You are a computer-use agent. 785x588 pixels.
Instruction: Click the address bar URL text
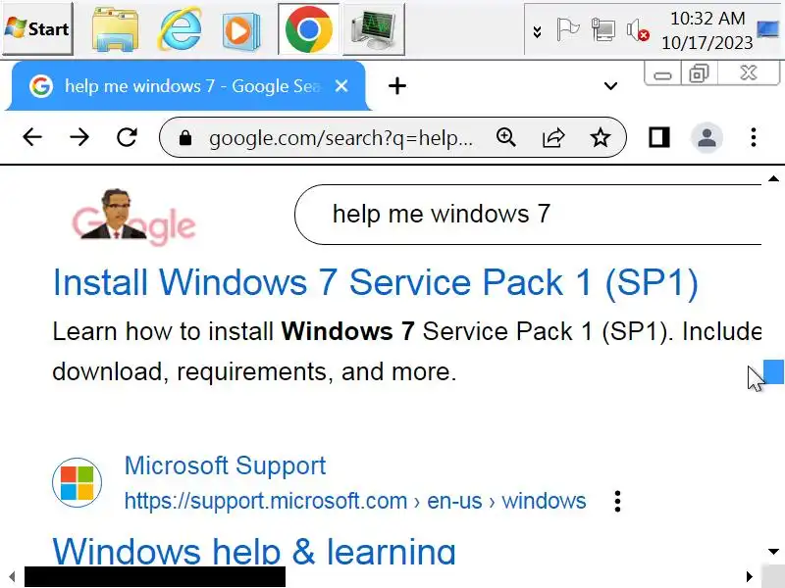tap(340, 138)
